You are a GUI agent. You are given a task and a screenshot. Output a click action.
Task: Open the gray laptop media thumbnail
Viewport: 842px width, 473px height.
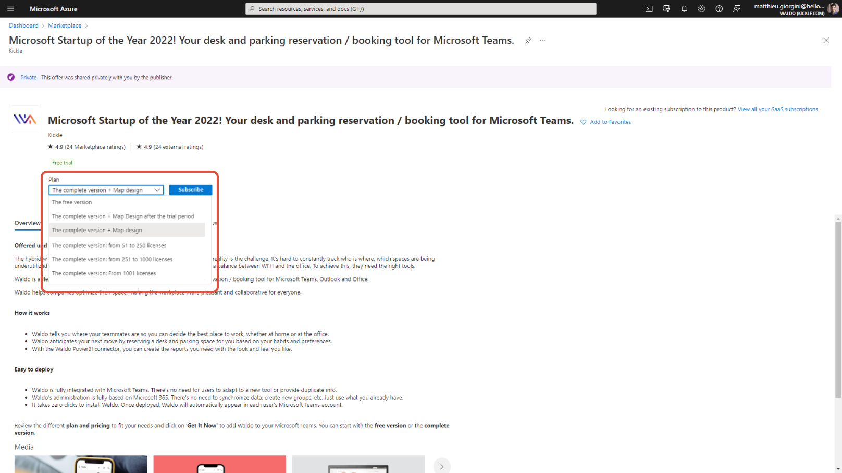coord(358,464)
